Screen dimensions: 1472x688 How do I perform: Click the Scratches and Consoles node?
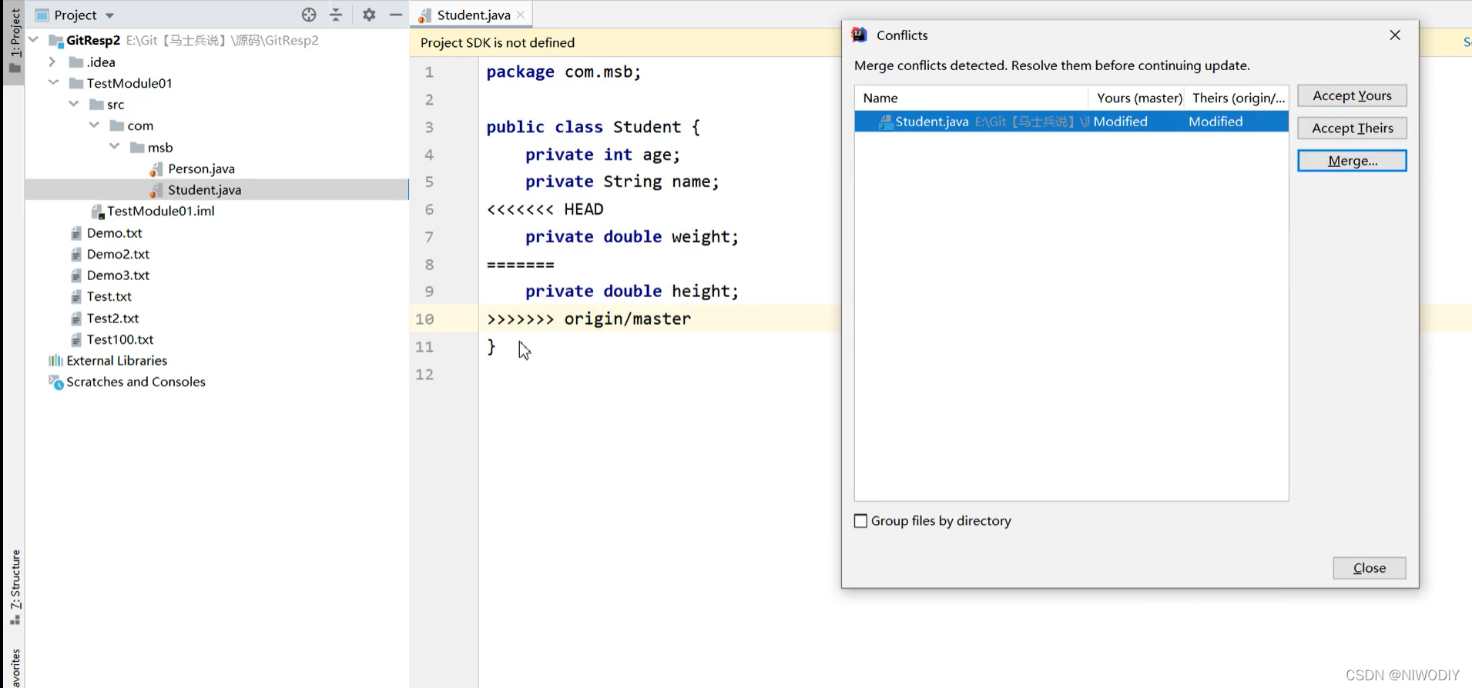[136, 382]
